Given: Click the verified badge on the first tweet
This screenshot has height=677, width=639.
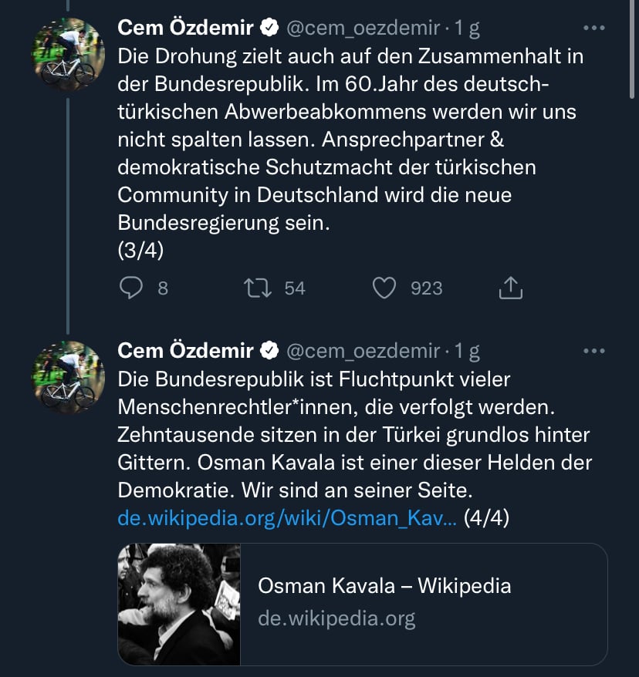Looking at the screenshot, I should [x=269, y=28].
